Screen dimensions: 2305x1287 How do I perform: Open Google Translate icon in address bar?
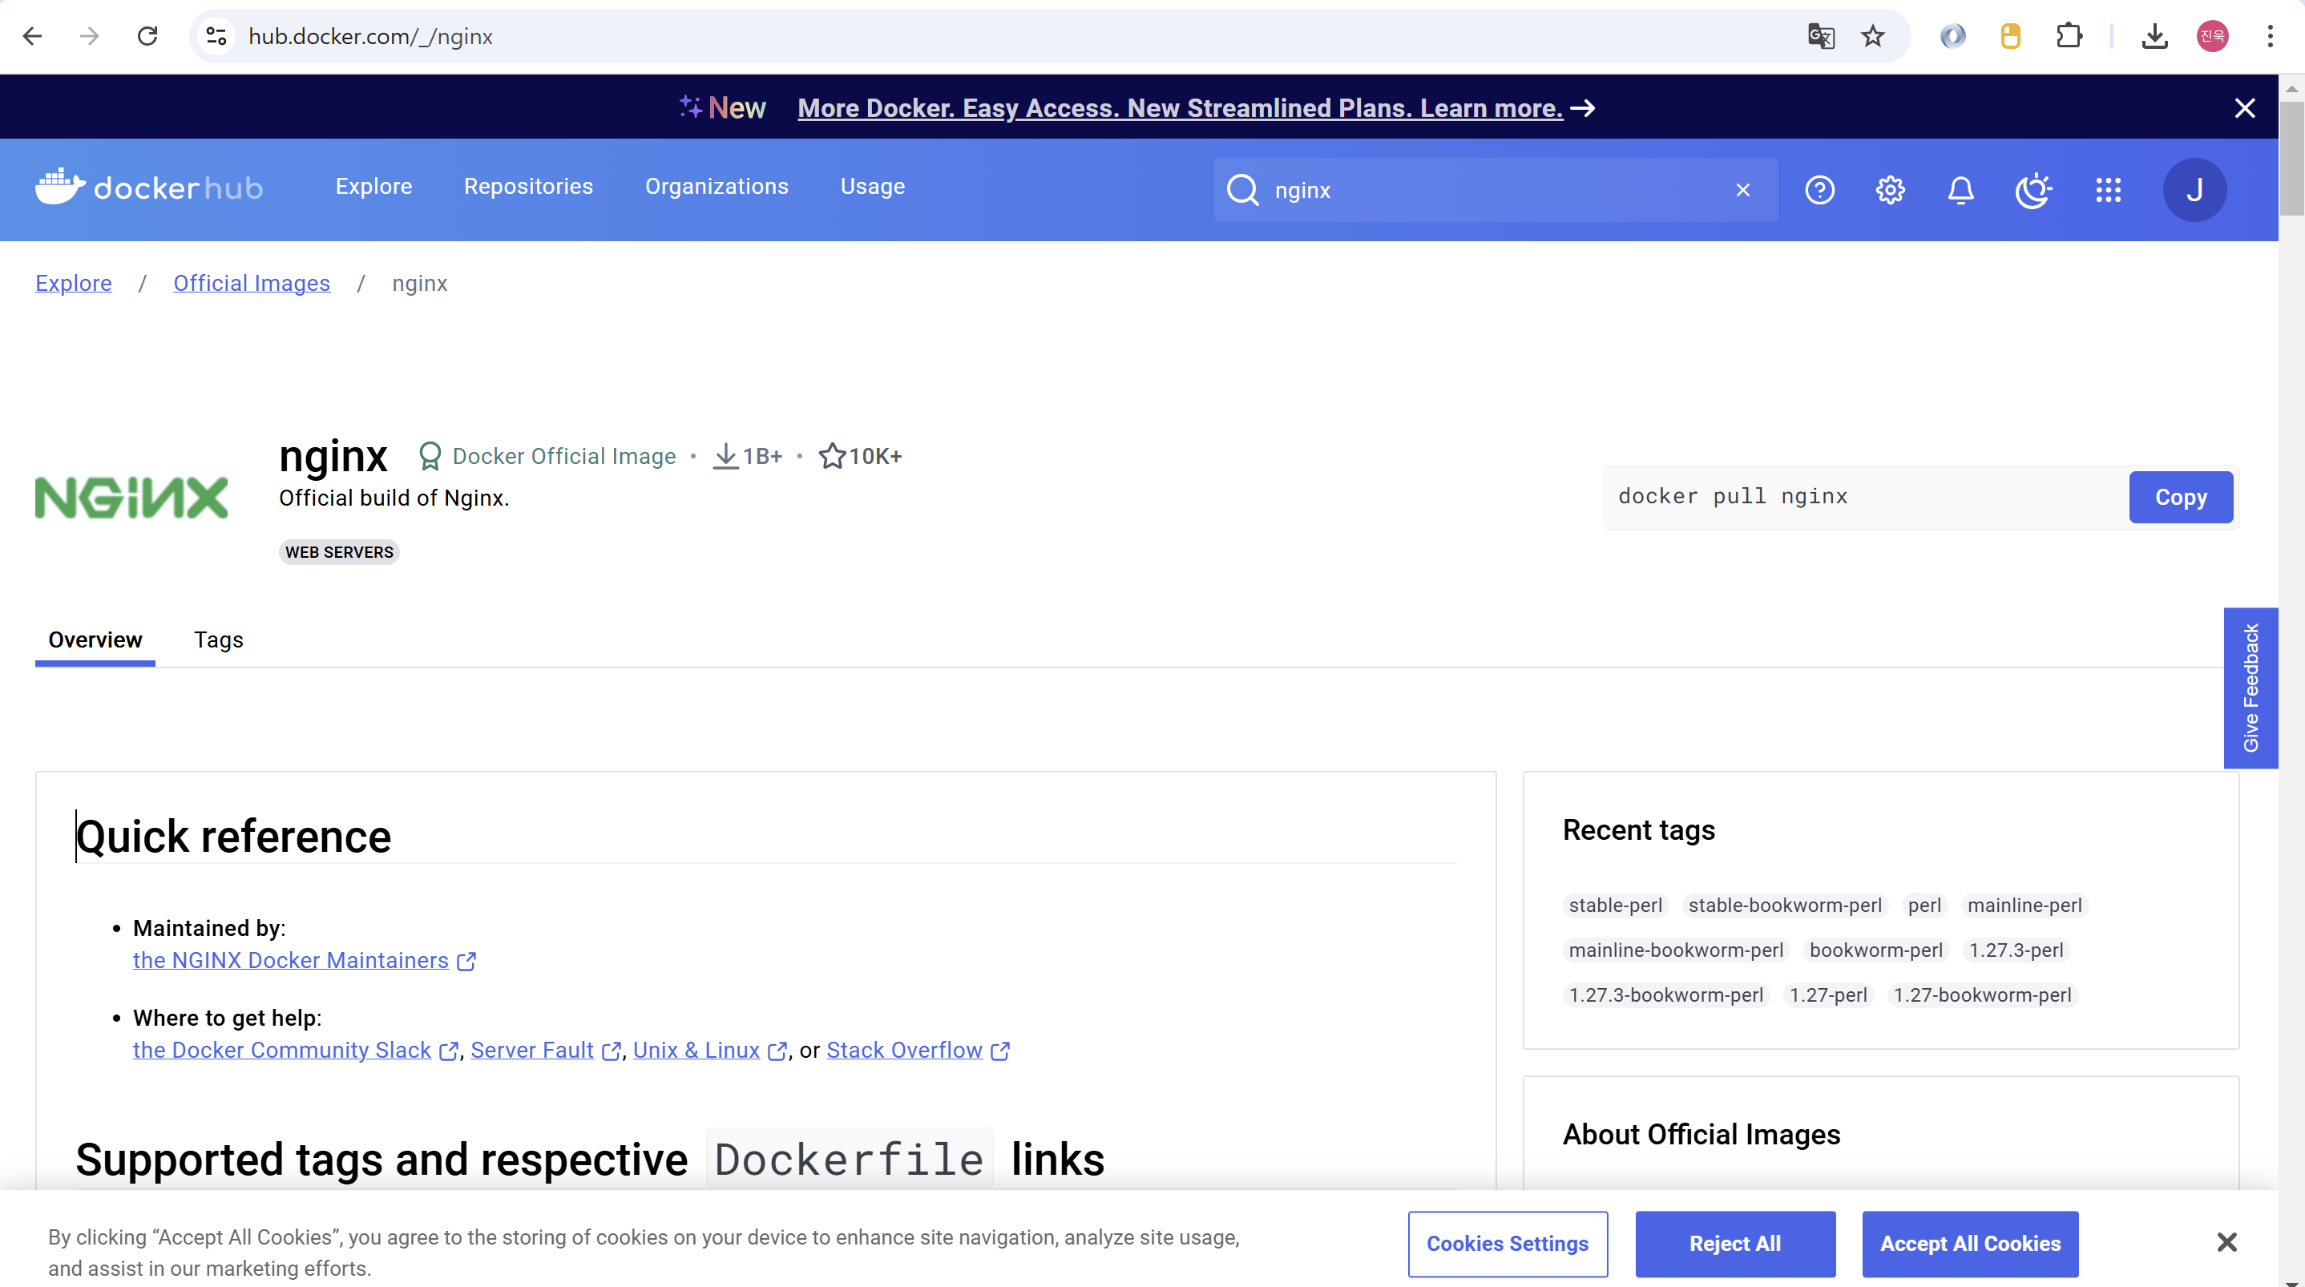(1820, 36)
